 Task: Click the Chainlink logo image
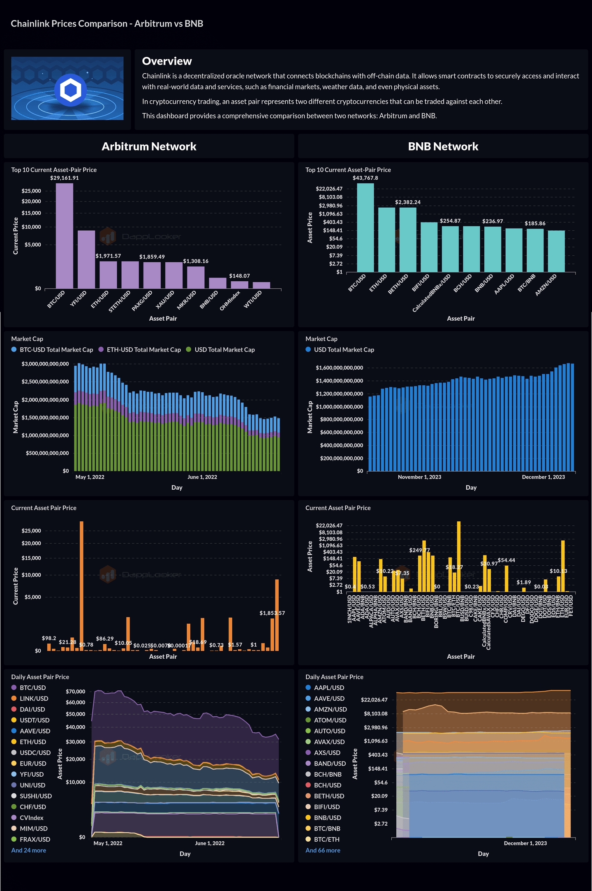(67, 88)
